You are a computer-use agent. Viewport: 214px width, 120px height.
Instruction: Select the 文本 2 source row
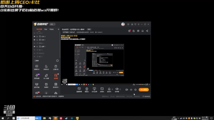click(x=46, y=37)
